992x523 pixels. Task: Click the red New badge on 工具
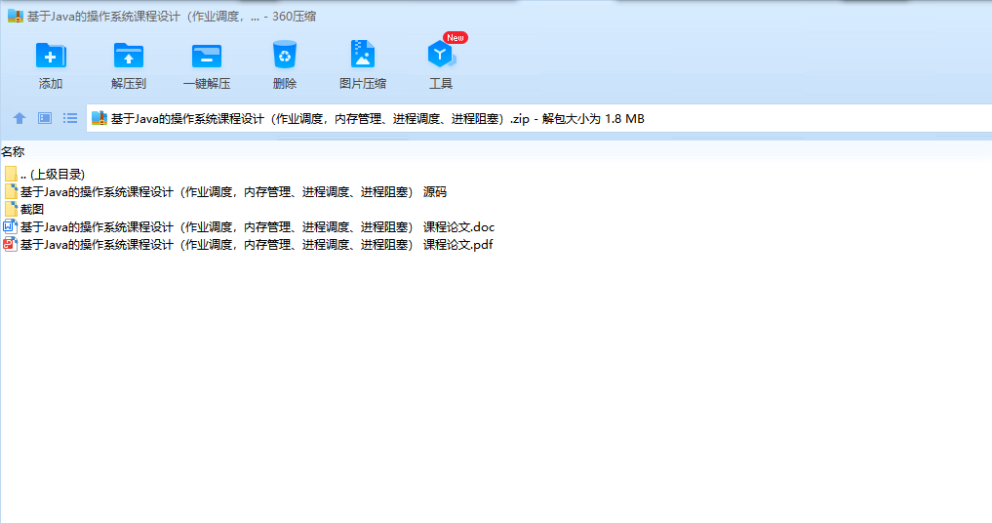coord(456,38)
